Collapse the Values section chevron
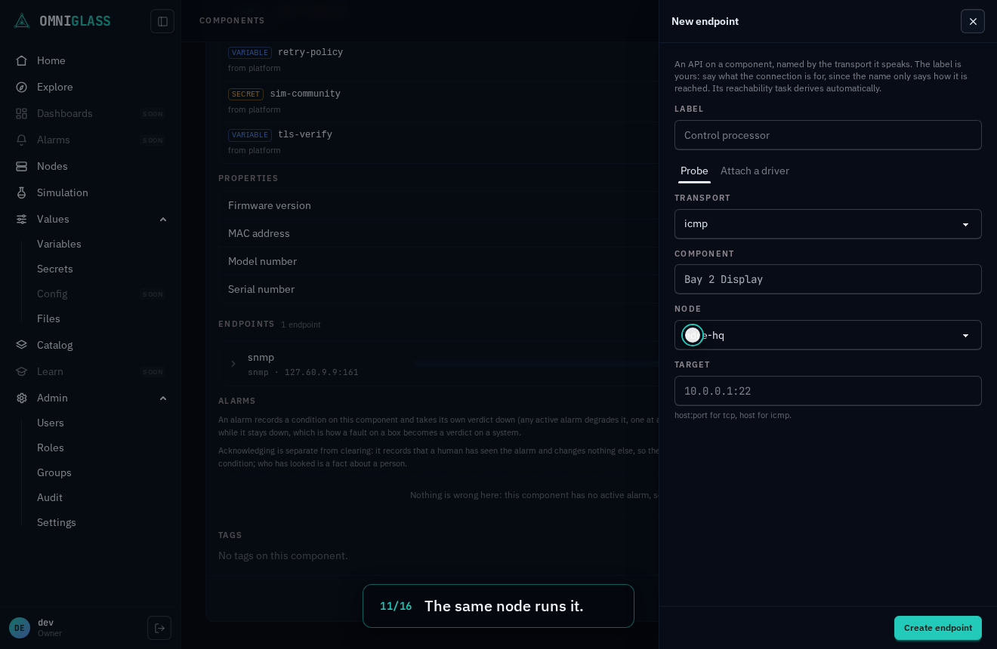The image size is (997, 649). (x=163, y=219)
